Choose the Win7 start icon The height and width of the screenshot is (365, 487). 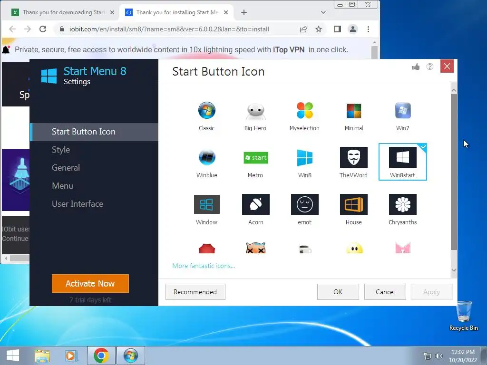tap(402, 115)
